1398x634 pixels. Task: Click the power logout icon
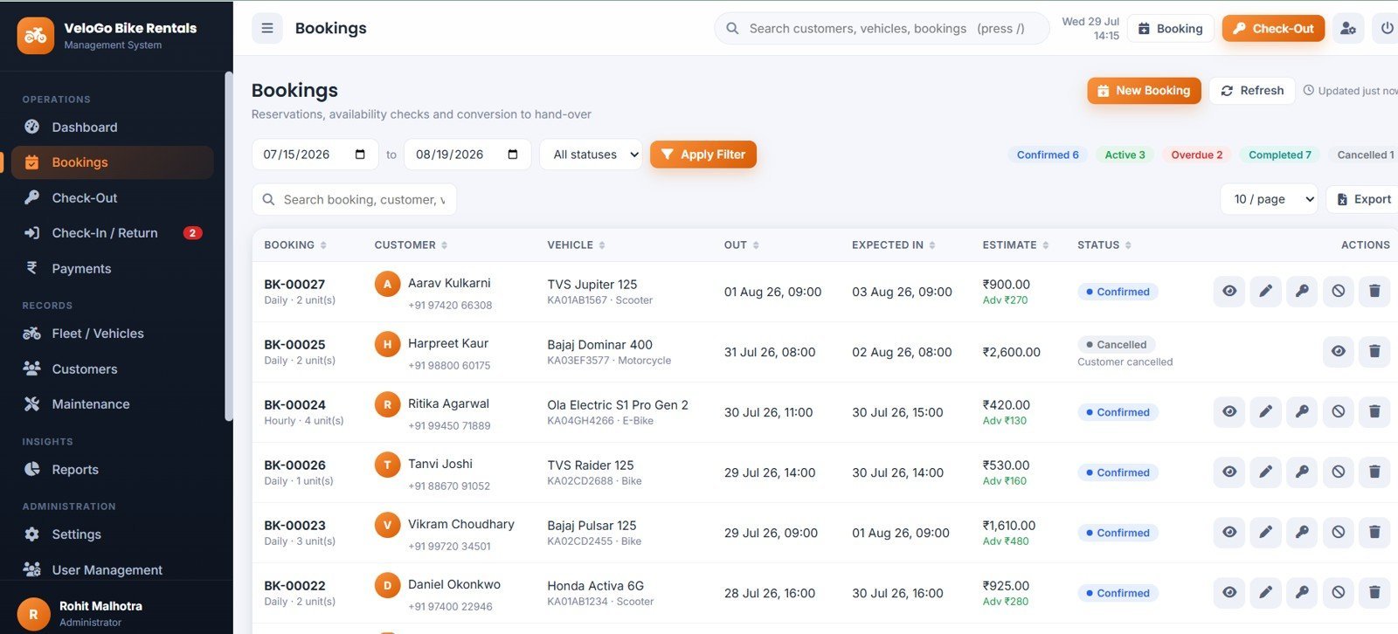point(1387,28)
